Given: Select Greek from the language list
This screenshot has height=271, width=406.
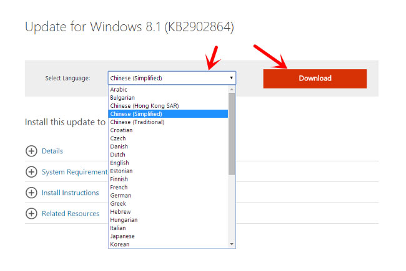Looking at the screenshot, I should pos(168,203).
